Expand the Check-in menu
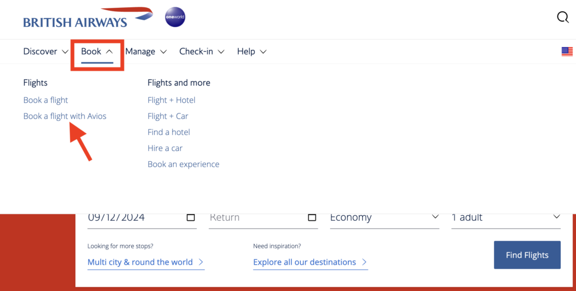 [201, 52]
